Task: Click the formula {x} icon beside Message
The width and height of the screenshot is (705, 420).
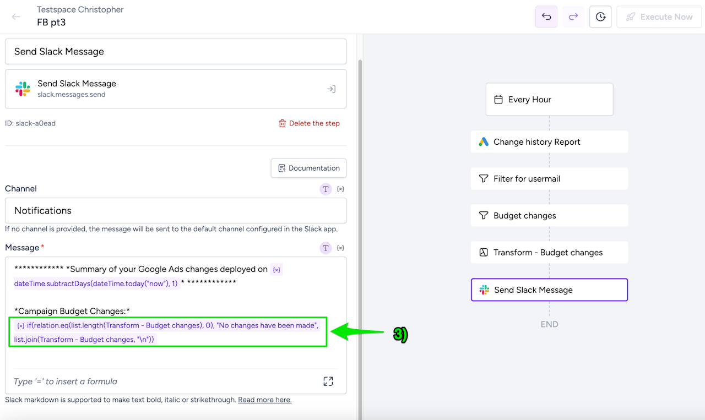Action: click(x=340, y=248)
